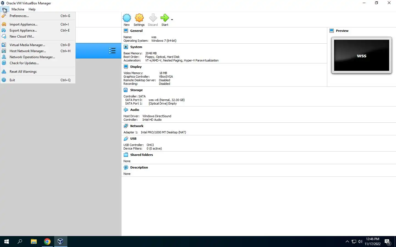396x247 pixels.
Task: Open the Storage settings heading link
Action: (x=136, y=90)
